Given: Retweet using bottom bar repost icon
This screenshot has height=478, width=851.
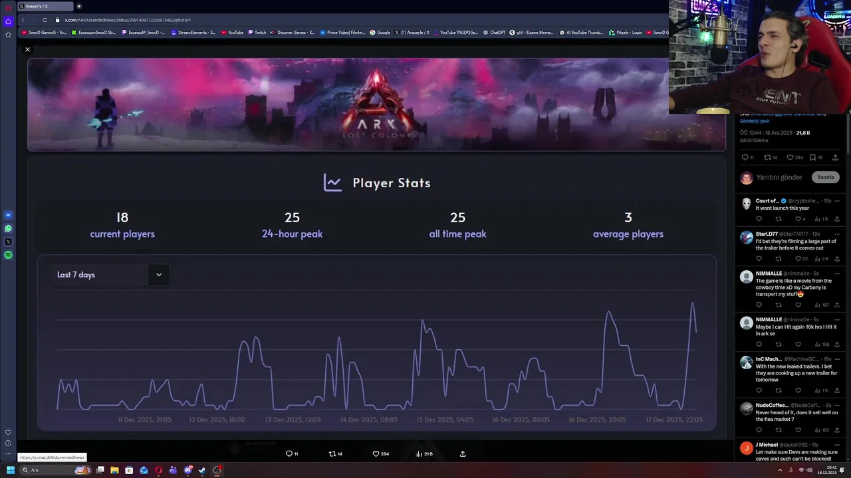Looking at the screenshot, I should pos(332,453).
